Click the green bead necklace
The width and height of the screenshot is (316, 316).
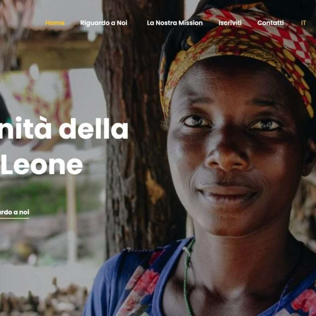(187, 278)
